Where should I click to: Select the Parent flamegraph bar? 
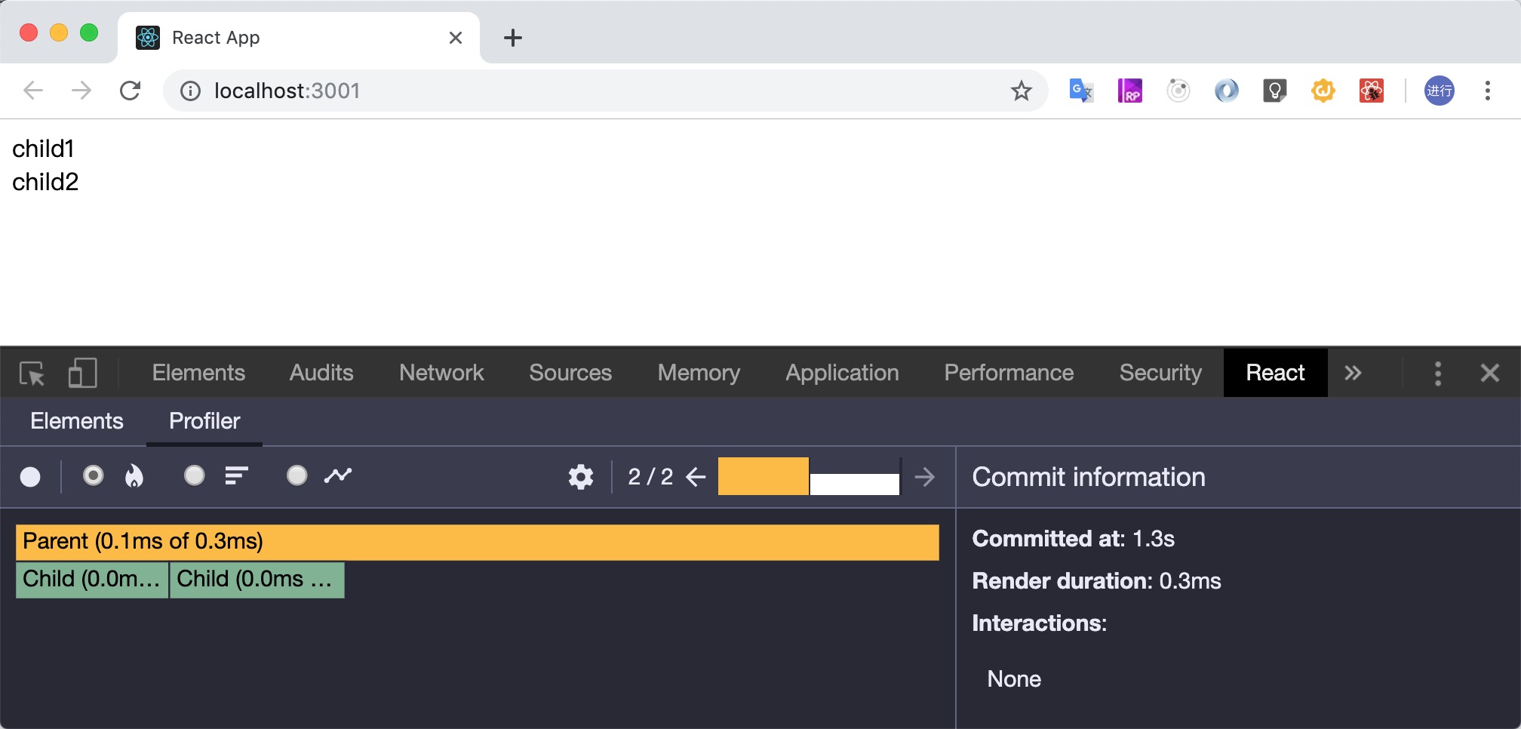(x=478, y=542)
